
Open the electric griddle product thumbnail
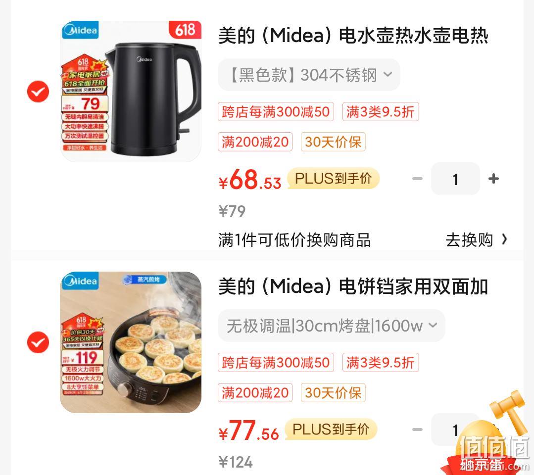tap(131, 342)
